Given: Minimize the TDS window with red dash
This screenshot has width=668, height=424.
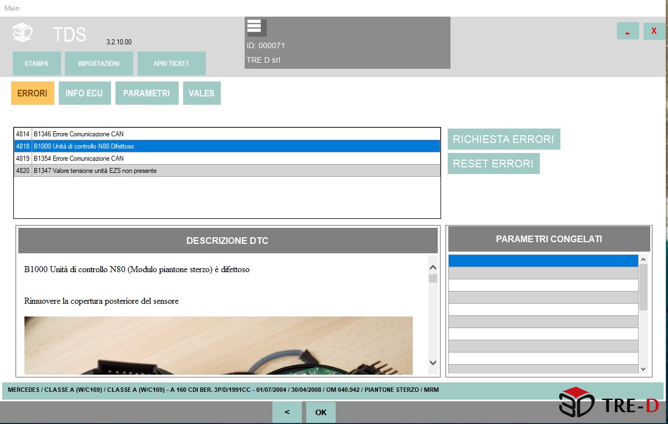Looking at the screenshot, I should (x=627, y=31).
